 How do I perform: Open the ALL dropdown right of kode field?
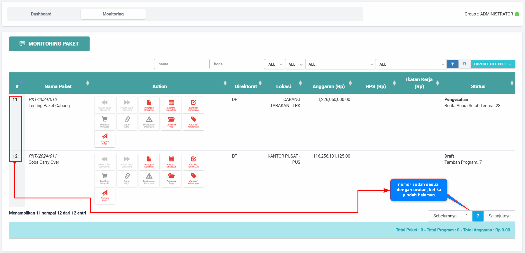coord(275,64)
